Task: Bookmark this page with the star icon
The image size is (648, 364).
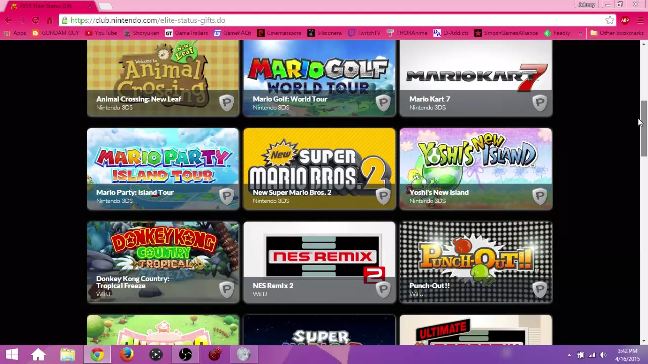Action: pos(610,20)
